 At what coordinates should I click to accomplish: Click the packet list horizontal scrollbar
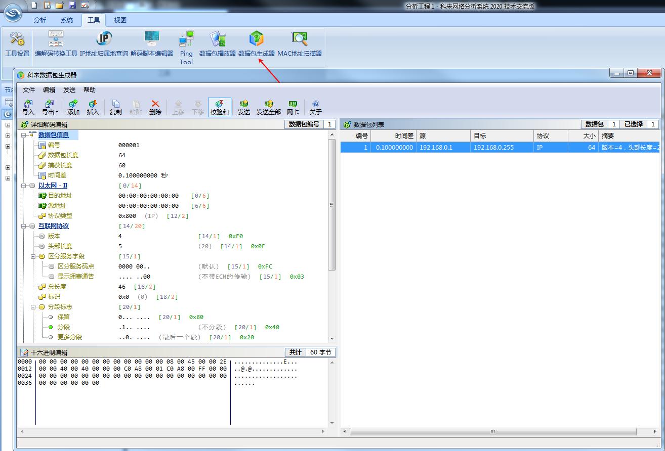(492, 431)
